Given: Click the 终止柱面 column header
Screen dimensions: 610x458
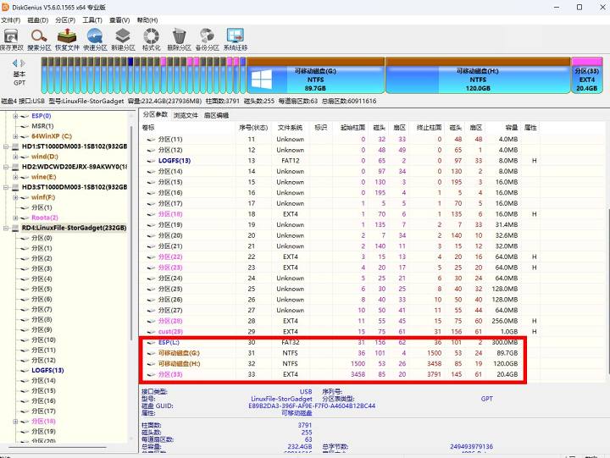Looking at the screenshot, I should 426,128.
